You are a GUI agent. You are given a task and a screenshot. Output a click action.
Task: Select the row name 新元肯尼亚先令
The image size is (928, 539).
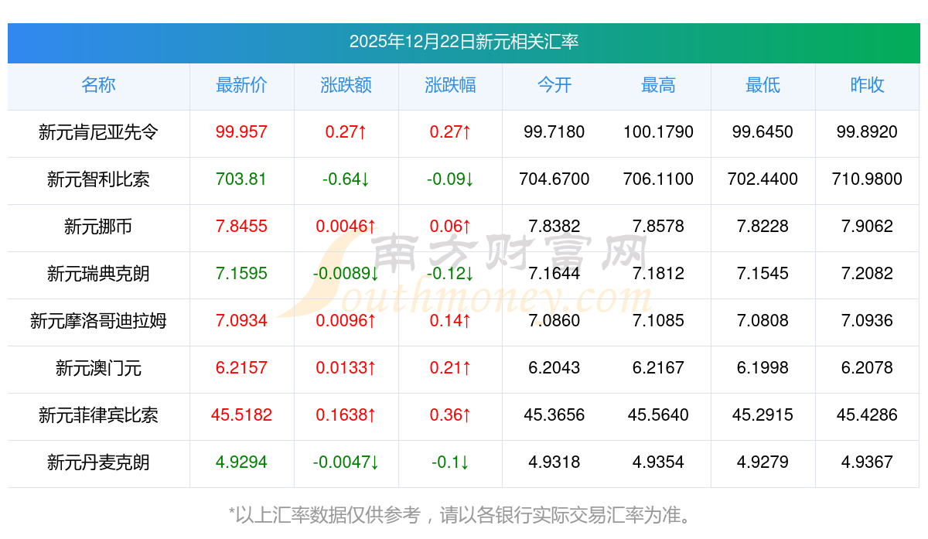[98, 132]
